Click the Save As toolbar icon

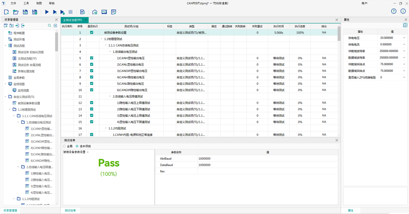pyautogui.click(x=35, y=12)
